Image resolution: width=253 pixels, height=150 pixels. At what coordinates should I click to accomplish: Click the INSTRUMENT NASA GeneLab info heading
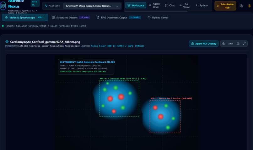(87, 62)
